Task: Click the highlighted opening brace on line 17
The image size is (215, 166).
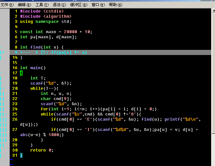Action: pyautogui.click(x=21, y=73)
